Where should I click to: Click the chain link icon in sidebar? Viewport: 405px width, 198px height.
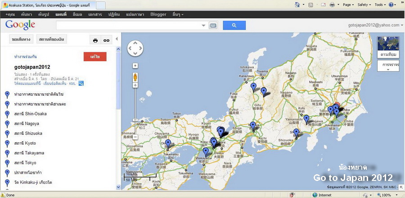(106, 40)
